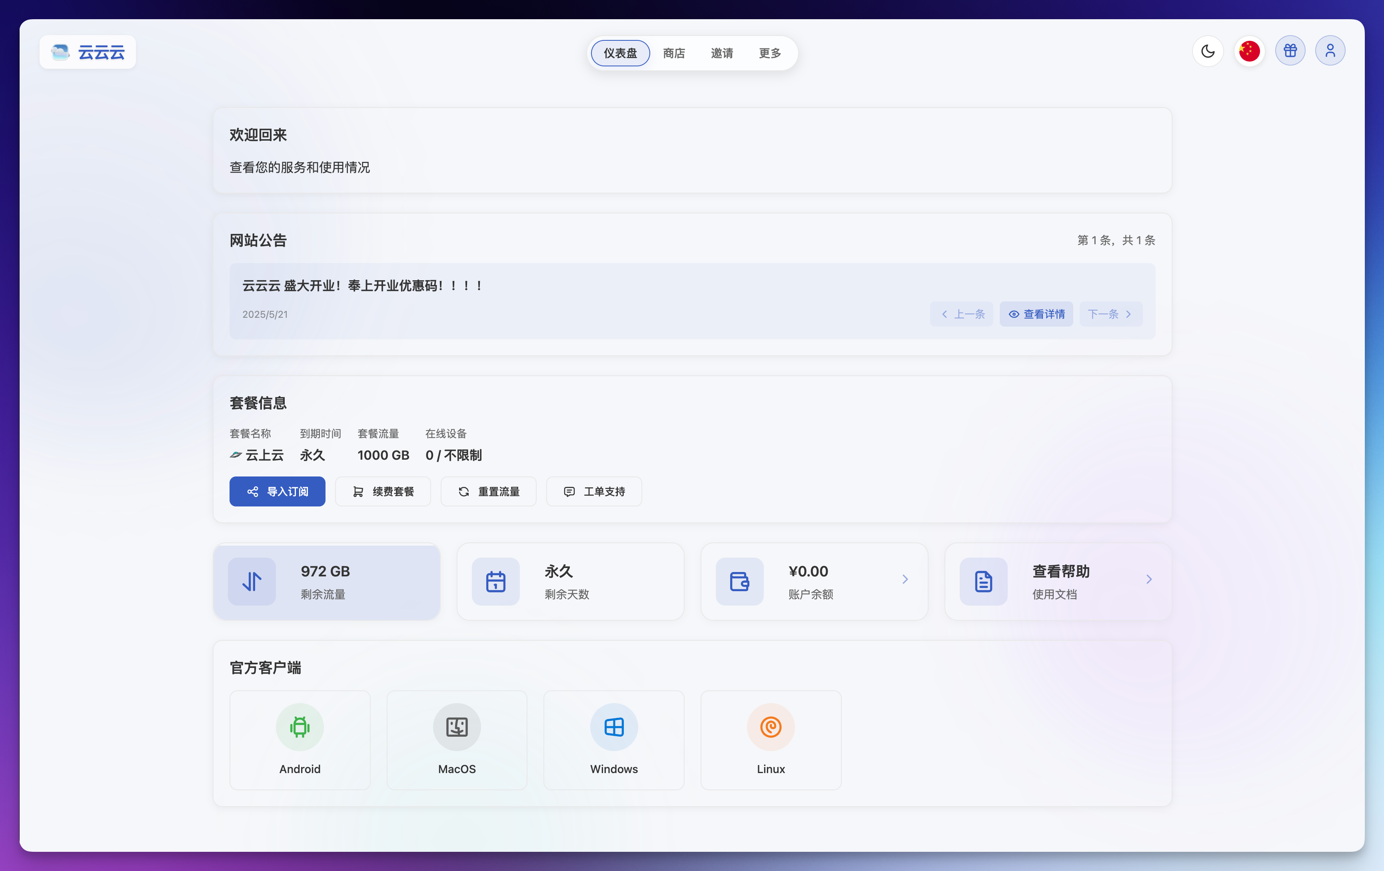This screenshot has height=871, width=1384.
Task: Open the 邀请 tab
Action: click(722, 53)
